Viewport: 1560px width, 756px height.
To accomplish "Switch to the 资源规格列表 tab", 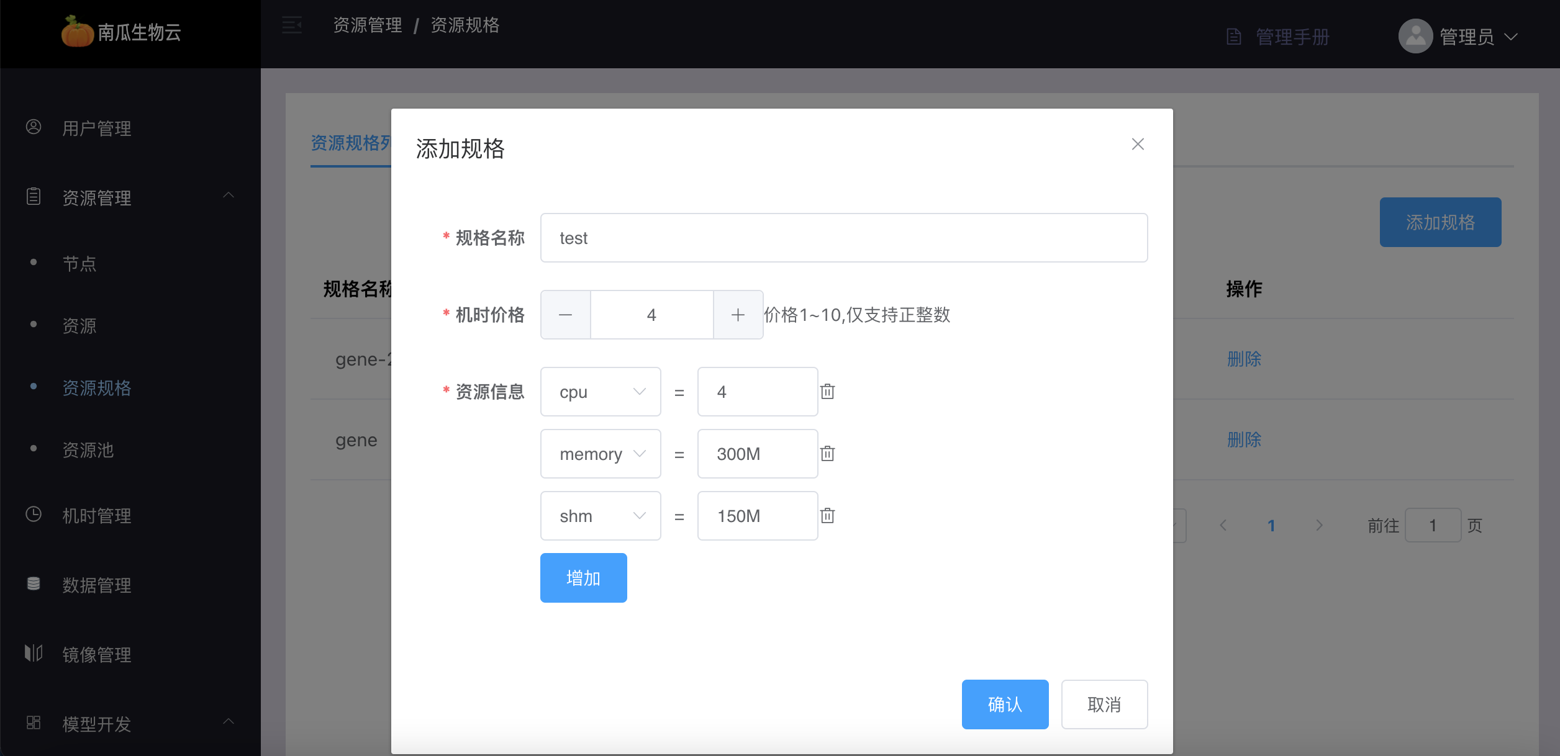I will coord(351,144).
